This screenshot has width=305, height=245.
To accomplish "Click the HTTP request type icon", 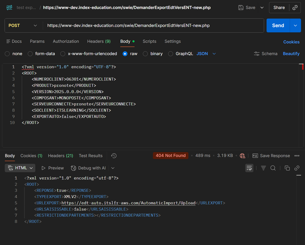I will pos(9,8).
